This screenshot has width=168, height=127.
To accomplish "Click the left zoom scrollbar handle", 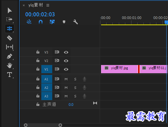I will [26, 125].
